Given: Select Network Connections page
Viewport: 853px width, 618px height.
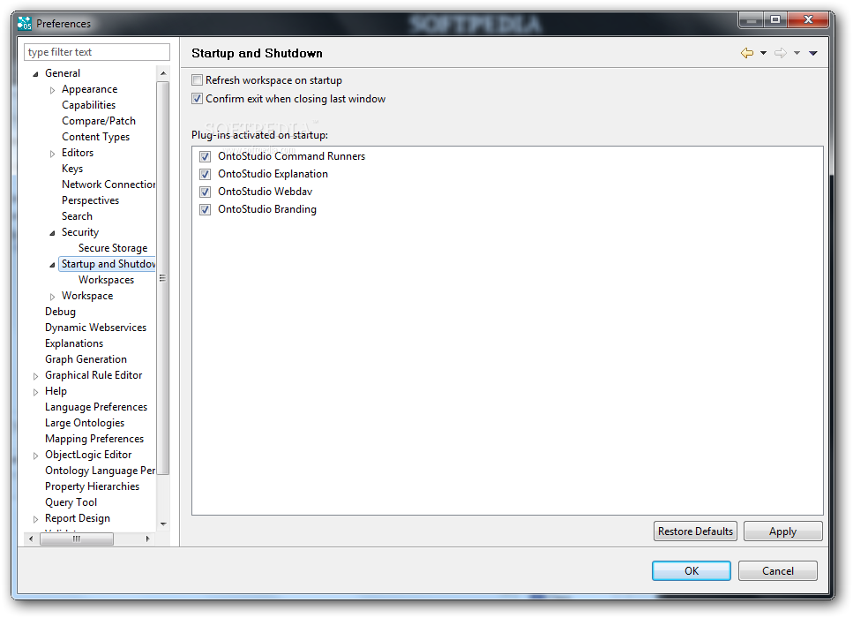Looking at the screenshot, I should tap(108, 185).
